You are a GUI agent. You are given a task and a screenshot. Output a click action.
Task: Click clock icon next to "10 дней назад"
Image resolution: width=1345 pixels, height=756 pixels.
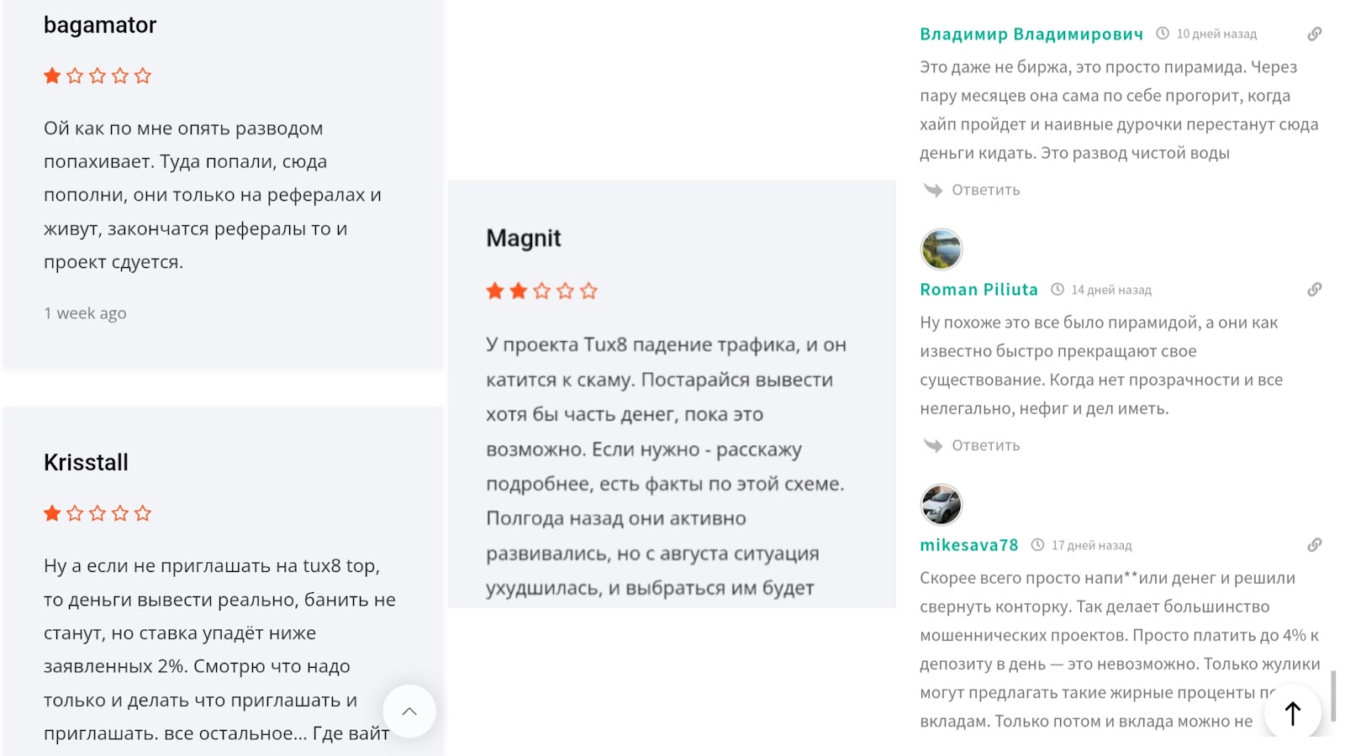pyautogui.click(x=1163, y=34)
